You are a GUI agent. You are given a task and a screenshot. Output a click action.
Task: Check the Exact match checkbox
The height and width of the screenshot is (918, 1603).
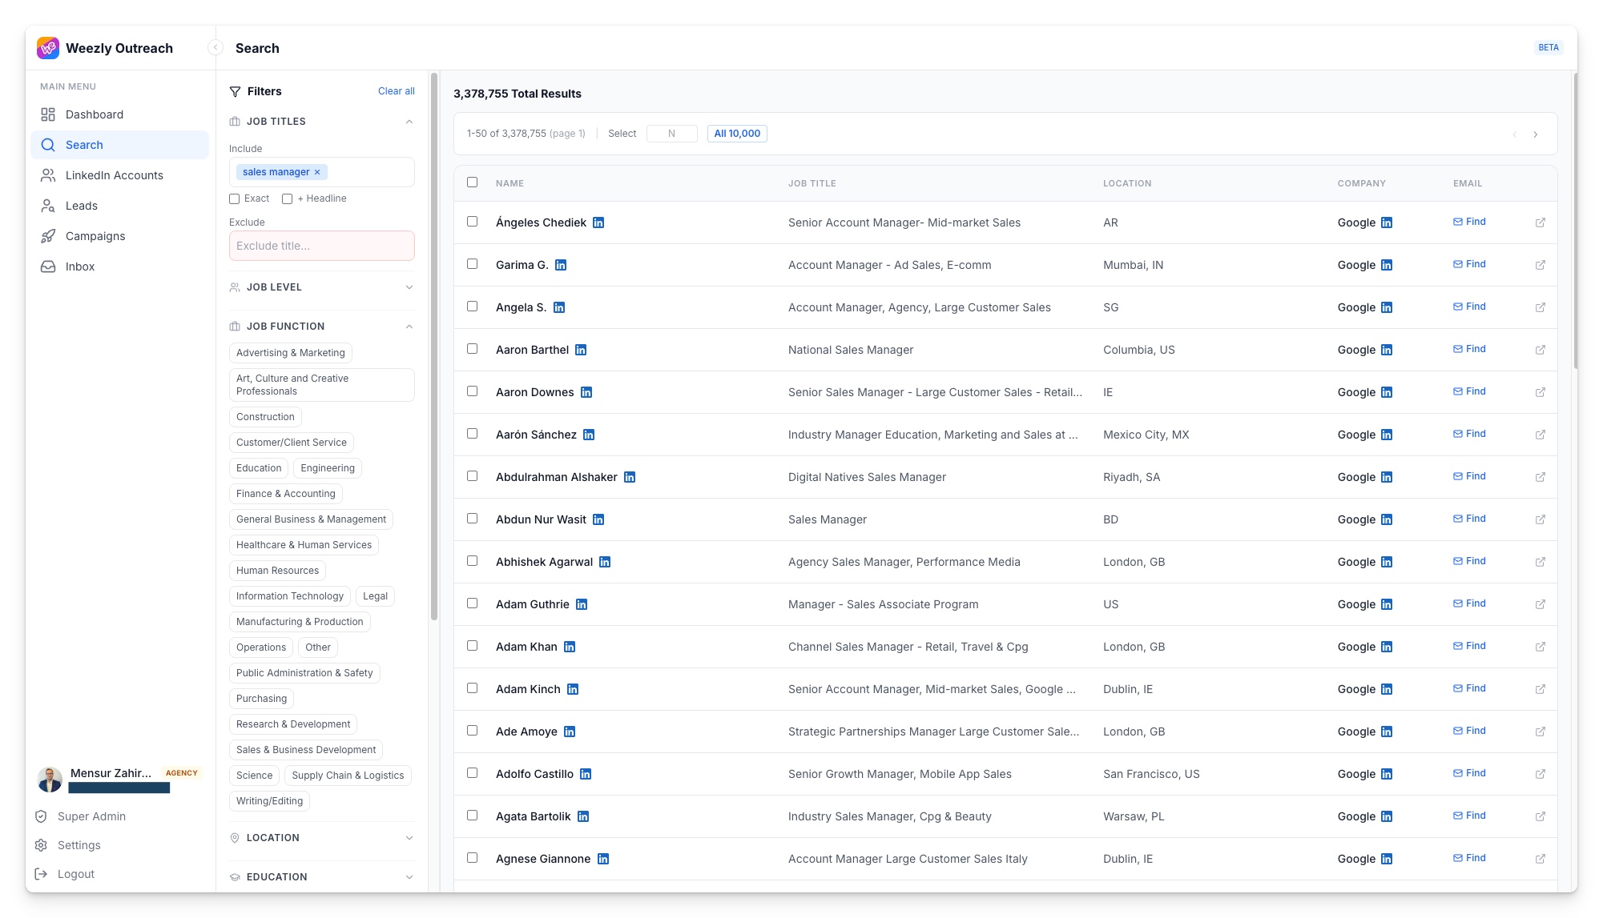tap(234, 198)
